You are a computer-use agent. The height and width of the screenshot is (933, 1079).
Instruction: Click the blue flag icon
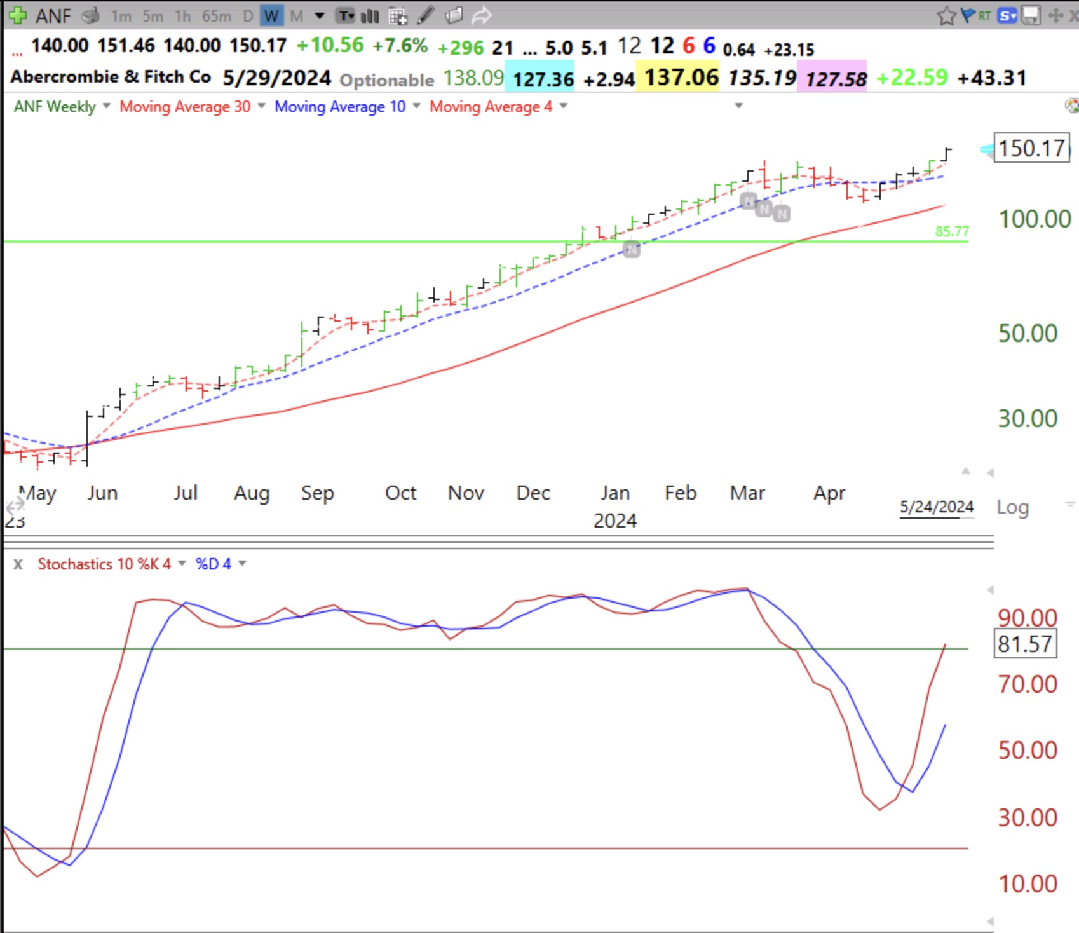[967, 16]
